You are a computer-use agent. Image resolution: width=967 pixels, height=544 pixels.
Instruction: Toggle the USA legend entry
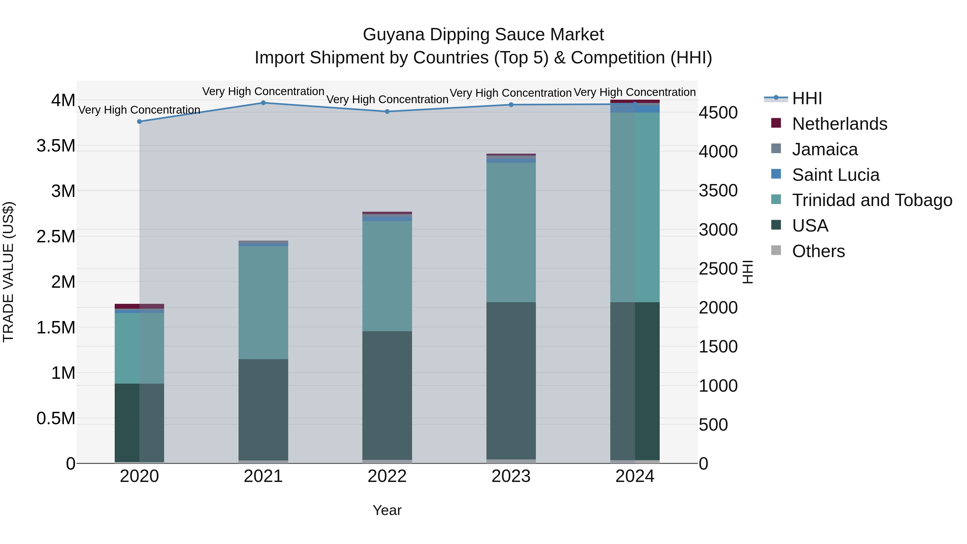coord(800,225)
